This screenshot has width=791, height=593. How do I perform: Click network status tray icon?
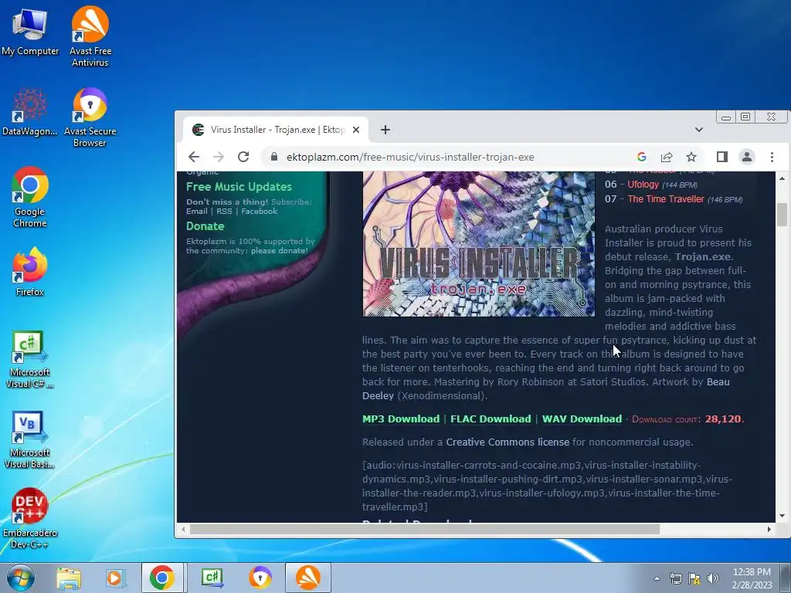675,578
